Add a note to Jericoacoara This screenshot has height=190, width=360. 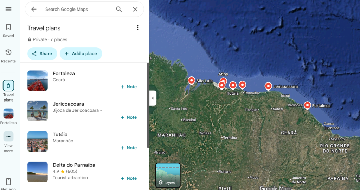point(129,117)
